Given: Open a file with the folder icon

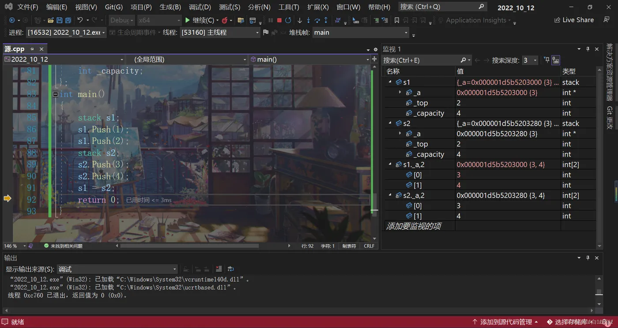Looking at the screenshot, I should [51, 20].
